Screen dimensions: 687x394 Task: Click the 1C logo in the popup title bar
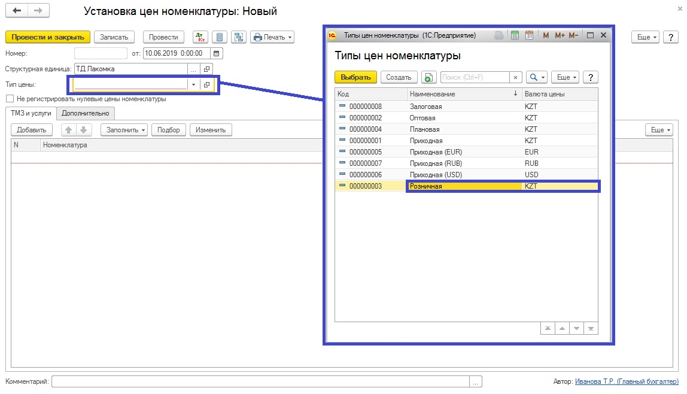(x=333, y=35)
